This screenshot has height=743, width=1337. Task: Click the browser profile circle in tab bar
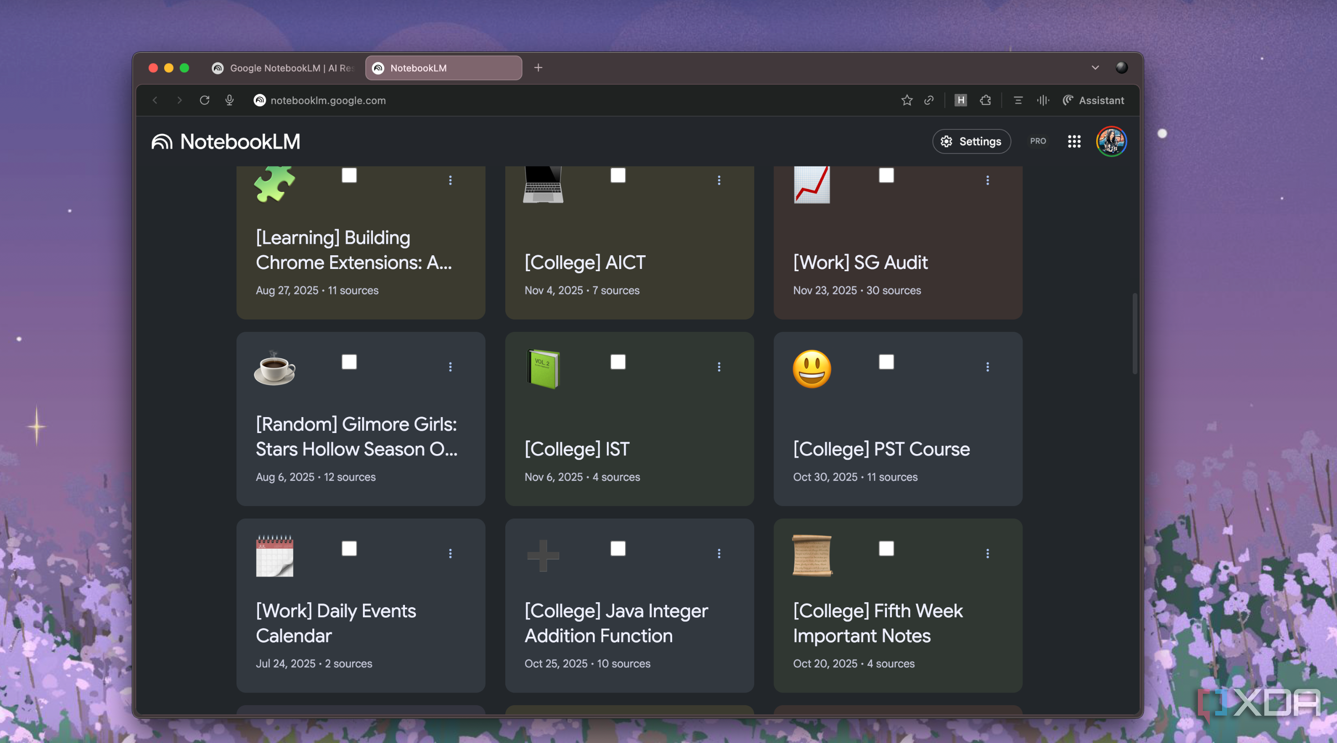1121,67
